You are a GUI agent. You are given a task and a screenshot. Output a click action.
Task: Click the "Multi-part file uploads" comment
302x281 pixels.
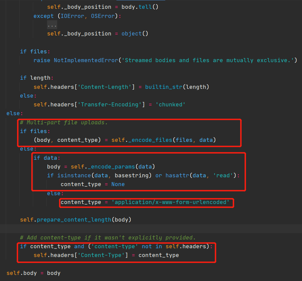pyautogui.click(x=64, y=122)
